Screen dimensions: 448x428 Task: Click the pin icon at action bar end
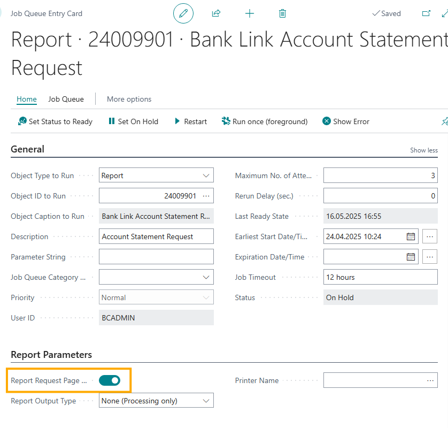445,121
